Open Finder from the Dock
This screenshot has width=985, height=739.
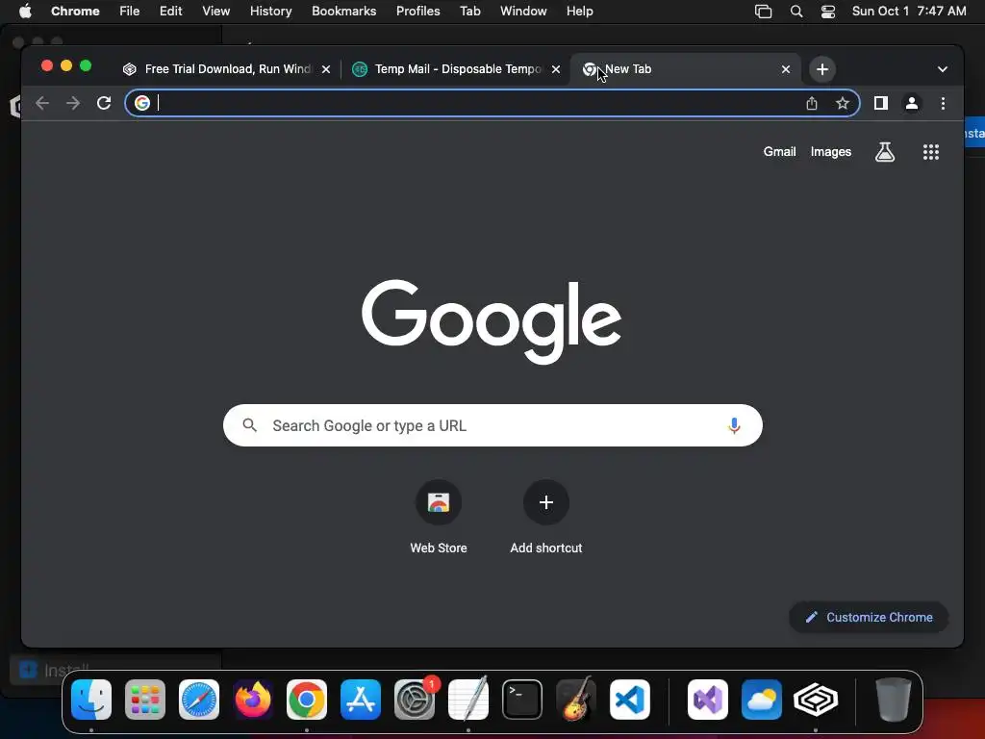tap(91, 699)
